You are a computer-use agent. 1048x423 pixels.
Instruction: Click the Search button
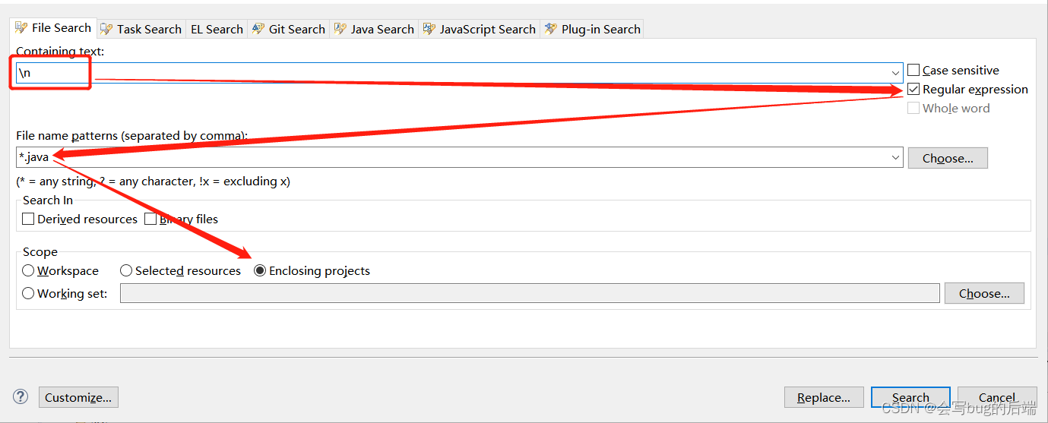click(910, 397)
